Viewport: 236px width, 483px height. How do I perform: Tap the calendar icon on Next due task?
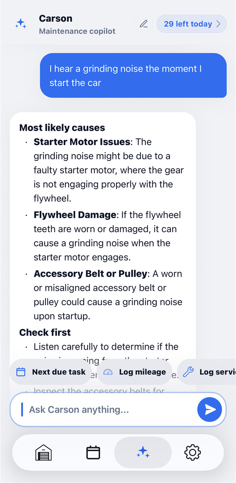tap(21, 372)
